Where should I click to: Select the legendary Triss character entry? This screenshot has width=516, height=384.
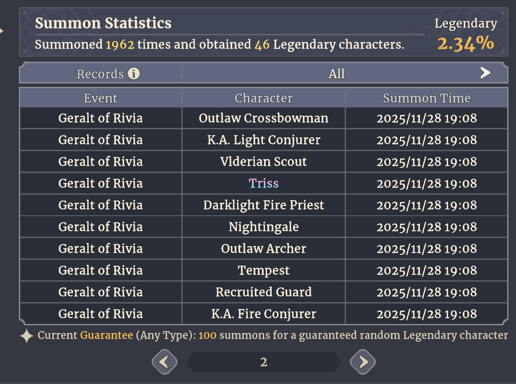[264, 183]
